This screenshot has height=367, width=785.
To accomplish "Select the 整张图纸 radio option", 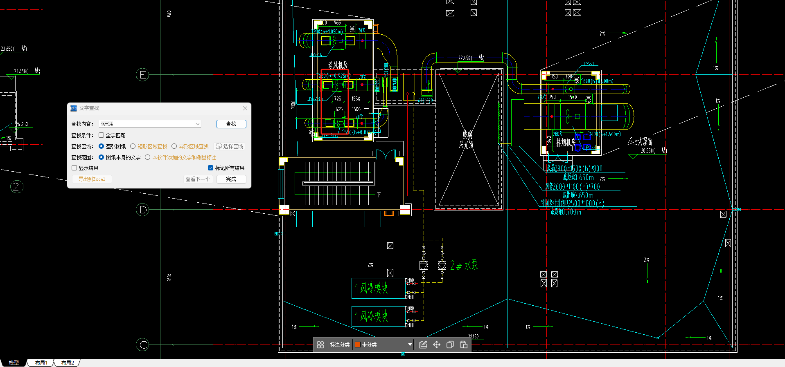I will (101, 146).
